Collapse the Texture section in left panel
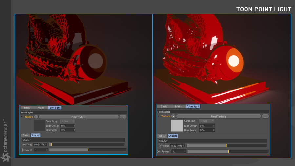This screenshot has width=295, height=166. tap(22, 117)
